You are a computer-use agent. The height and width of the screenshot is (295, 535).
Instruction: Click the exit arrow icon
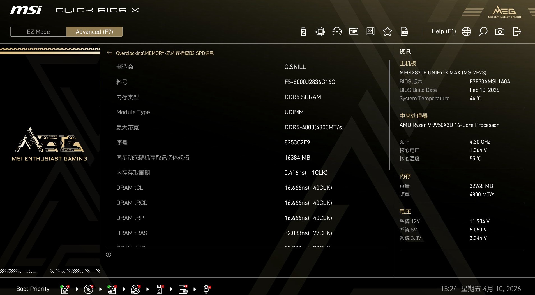(517, 31)
